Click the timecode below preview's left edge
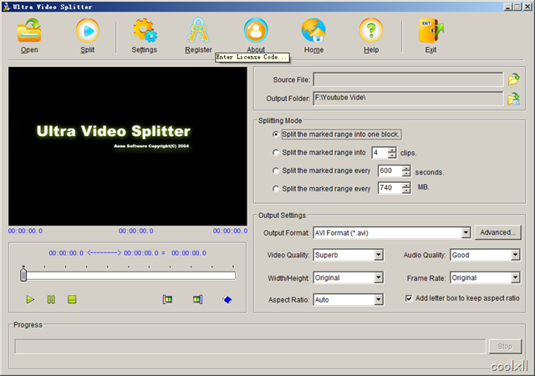The height and width of the screenshot is (376, 535). tap(26, 231)
